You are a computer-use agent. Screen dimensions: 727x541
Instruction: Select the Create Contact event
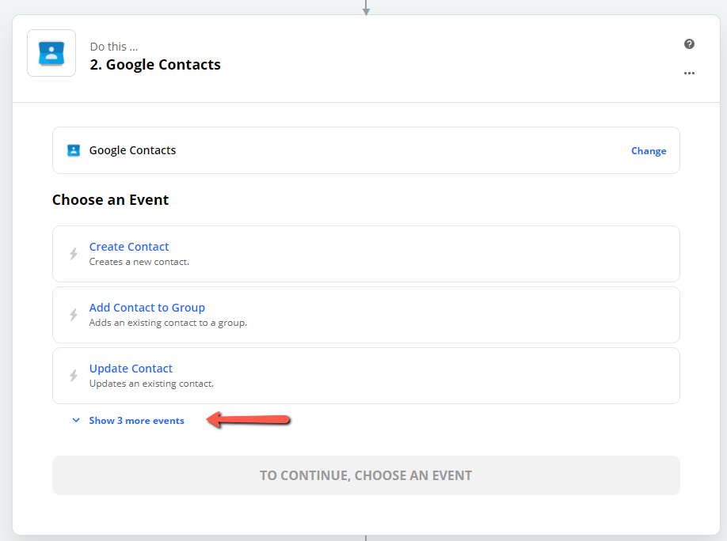click(x=366, y=254)
